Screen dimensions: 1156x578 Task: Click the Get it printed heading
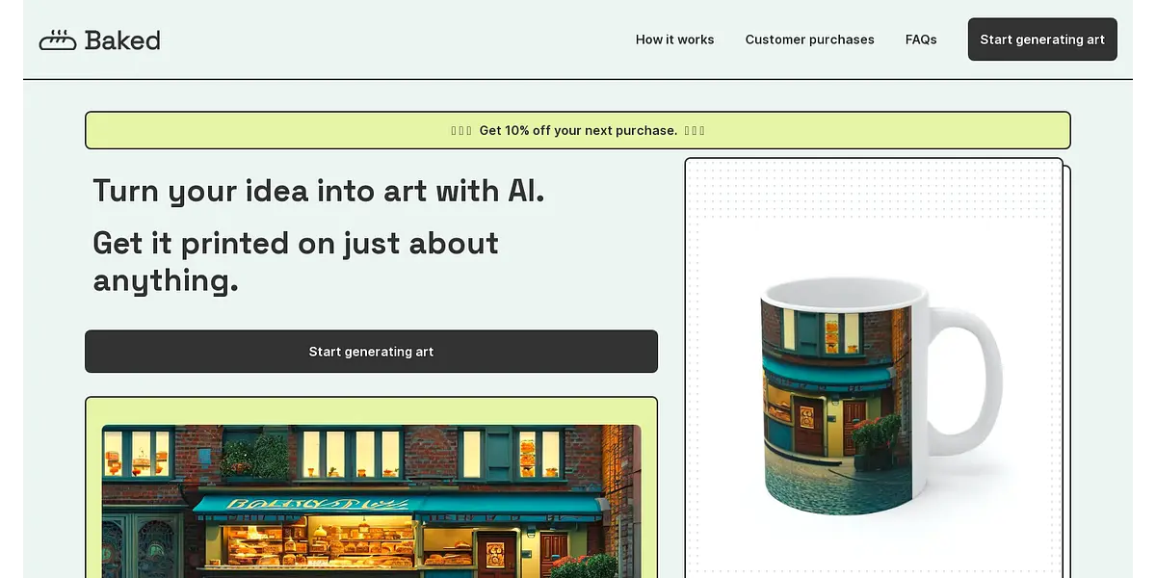pos(296,261)
